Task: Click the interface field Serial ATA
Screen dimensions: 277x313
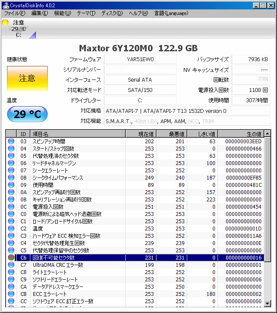Action: (140, 80)
